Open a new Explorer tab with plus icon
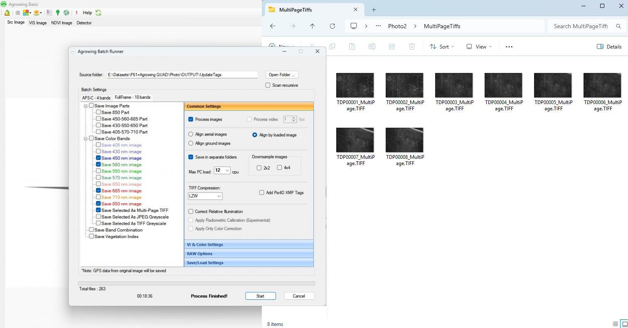The height and width of the screenshot is (328, 628). pyautogui.click(x=374, y=10)
